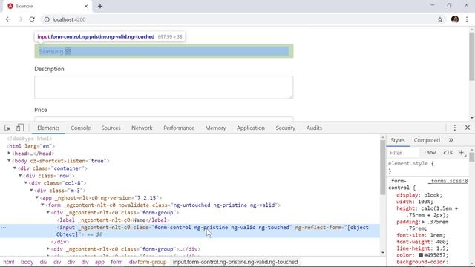Image resolution: width=475 pixels, height=267 pixels.
Task: Select the label Name element line
Action: (x=114, y=220)
